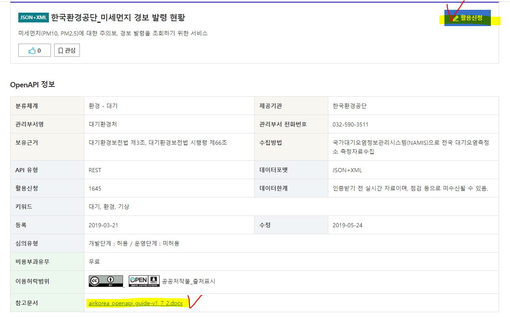Click the 수정 header cell
The image size is (510, 317).
291,225
